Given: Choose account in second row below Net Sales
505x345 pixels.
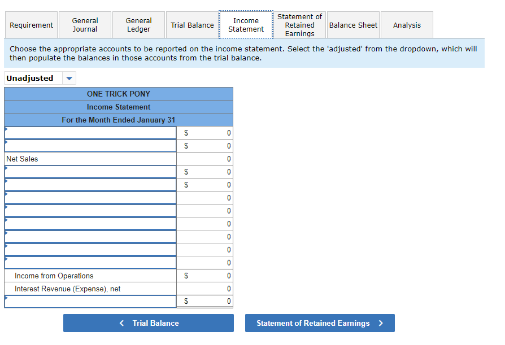Looking at the screenshot, I should tap(90, 185).
